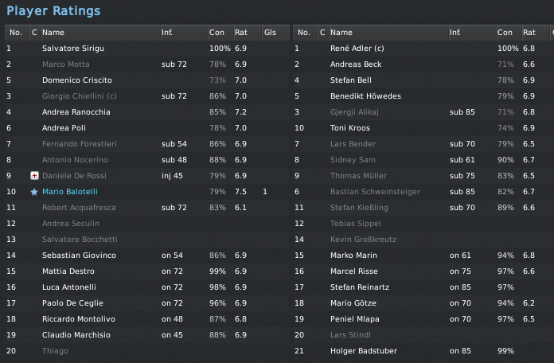The width and height of the screenshot is (554, 363).
Task: Click the injury icon beside Daniele De Rossi
Action: click(34, 176)
